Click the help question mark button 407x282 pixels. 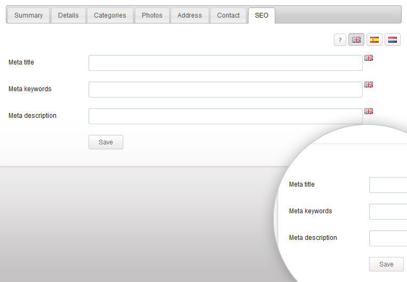click(340, 40)
